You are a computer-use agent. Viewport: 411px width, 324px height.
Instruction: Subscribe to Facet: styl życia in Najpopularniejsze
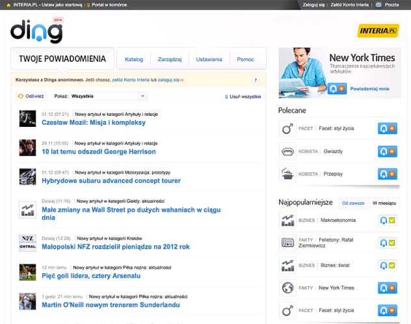click(x=388, y=310)
